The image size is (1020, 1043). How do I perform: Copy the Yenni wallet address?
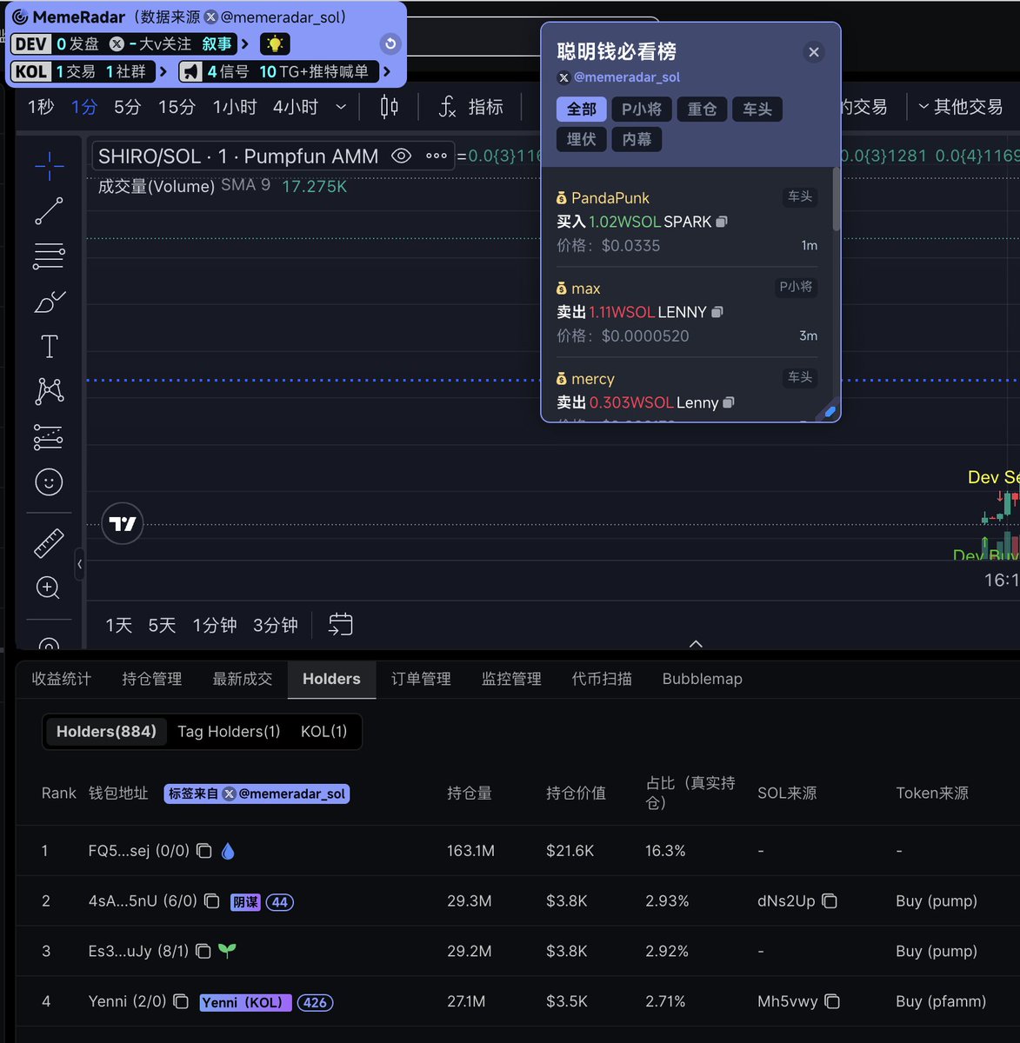(181, 1002)
